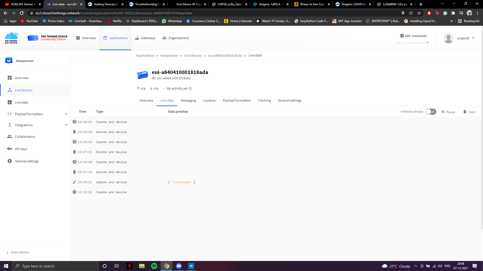Switch to the Messaging tab
The width and height of the screenshot is (483, 271).
188,101
